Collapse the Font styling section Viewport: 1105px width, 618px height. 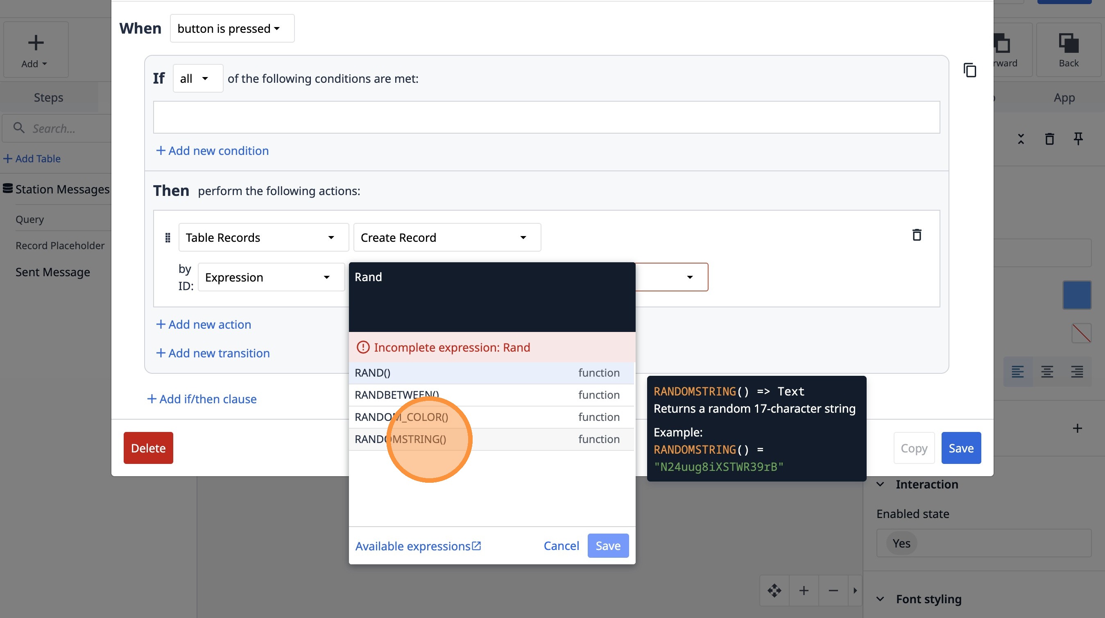880,599
